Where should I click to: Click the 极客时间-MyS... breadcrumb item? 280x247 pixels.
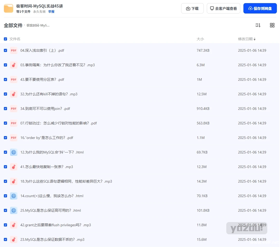coord(38,25)
